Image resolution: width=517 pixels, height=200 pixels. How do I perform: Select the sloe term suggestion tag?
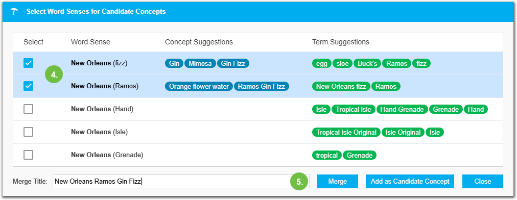click(x=342, y=63)
